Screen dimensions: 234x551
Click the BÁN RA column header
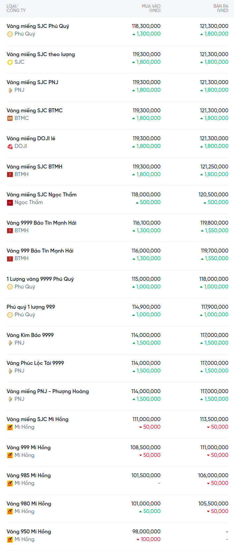click(221, 8)
